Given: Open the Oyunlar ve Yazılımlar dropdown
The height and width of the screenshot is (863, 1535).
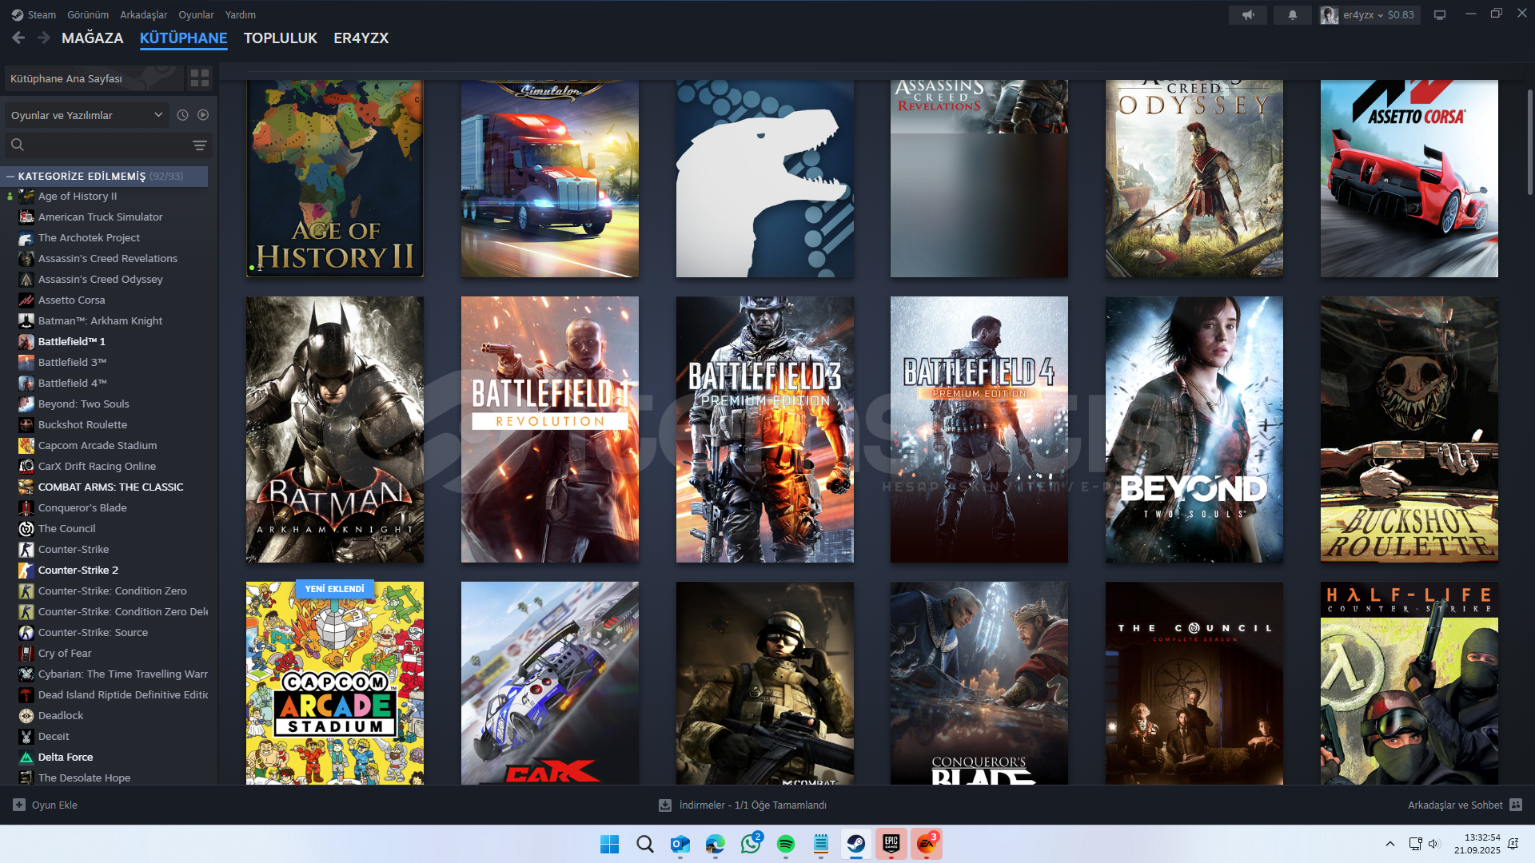Looking at the screenshot, I should pyautogui.click(x=86, y=115).
